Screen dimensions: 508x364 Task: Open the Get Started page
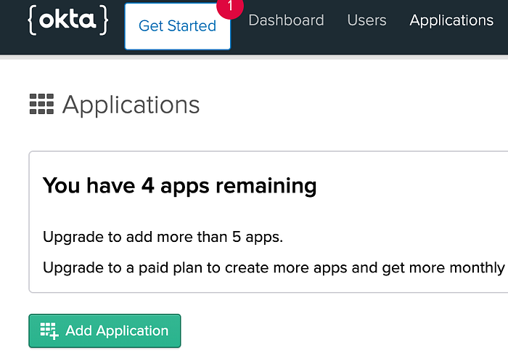click(x=178, y=26)
